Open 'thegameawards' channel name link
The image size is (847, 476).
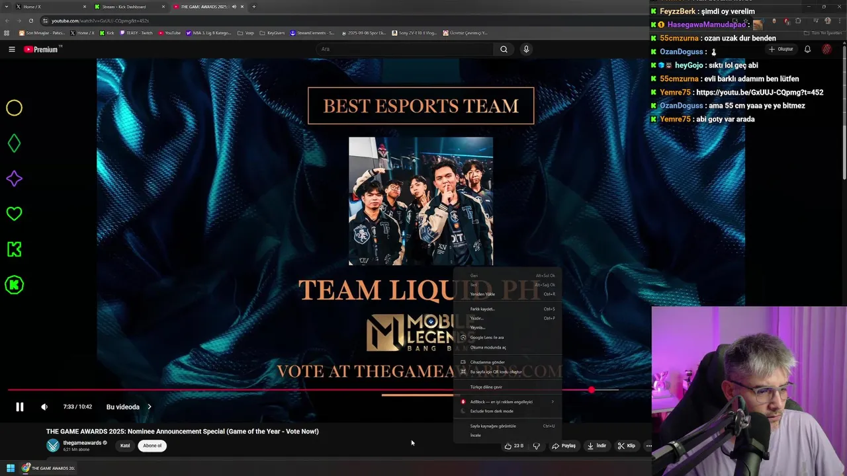click(x=82, y=443)
